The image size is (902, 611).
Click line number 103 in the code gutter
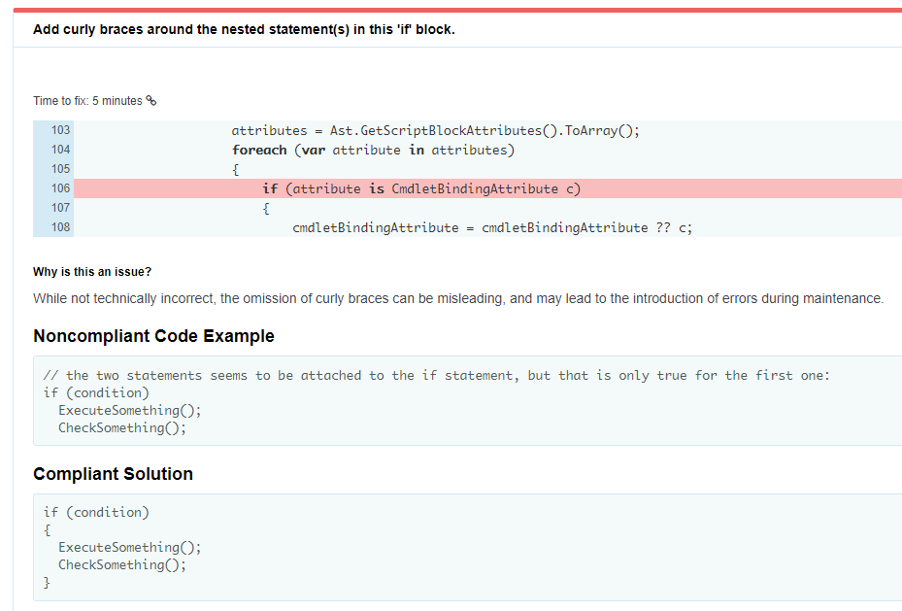(60, 130)
